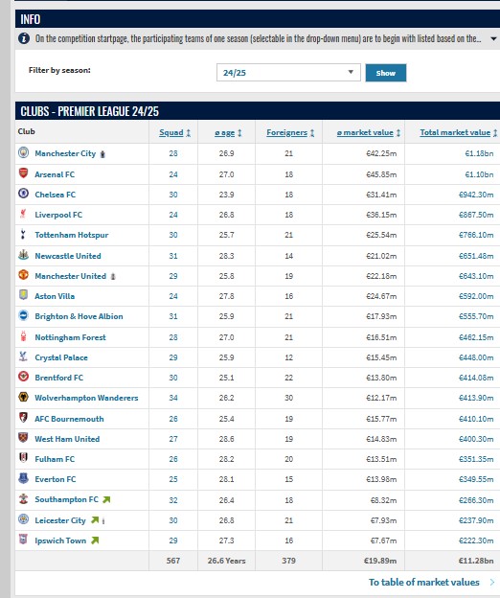Screen dimensions: 500x598
Task: Click the Everton FC club crest
Action: point(24,478)
